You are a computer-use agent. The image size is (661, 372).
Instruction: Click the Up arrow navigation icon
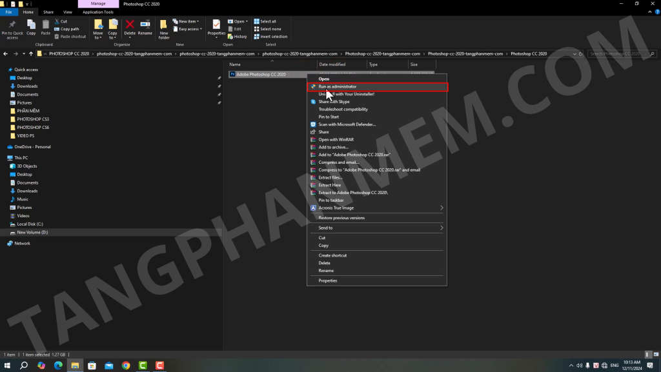[x=31, y=54]
